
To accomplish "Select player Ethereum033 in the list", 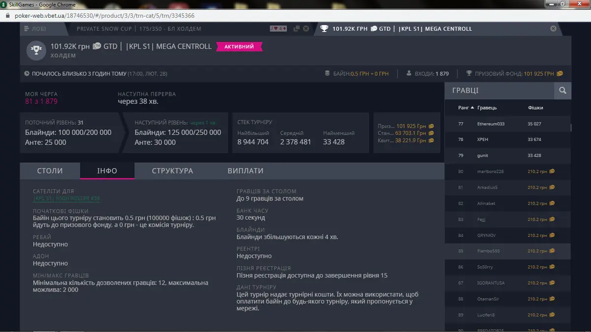I will (x=491, y=124).
